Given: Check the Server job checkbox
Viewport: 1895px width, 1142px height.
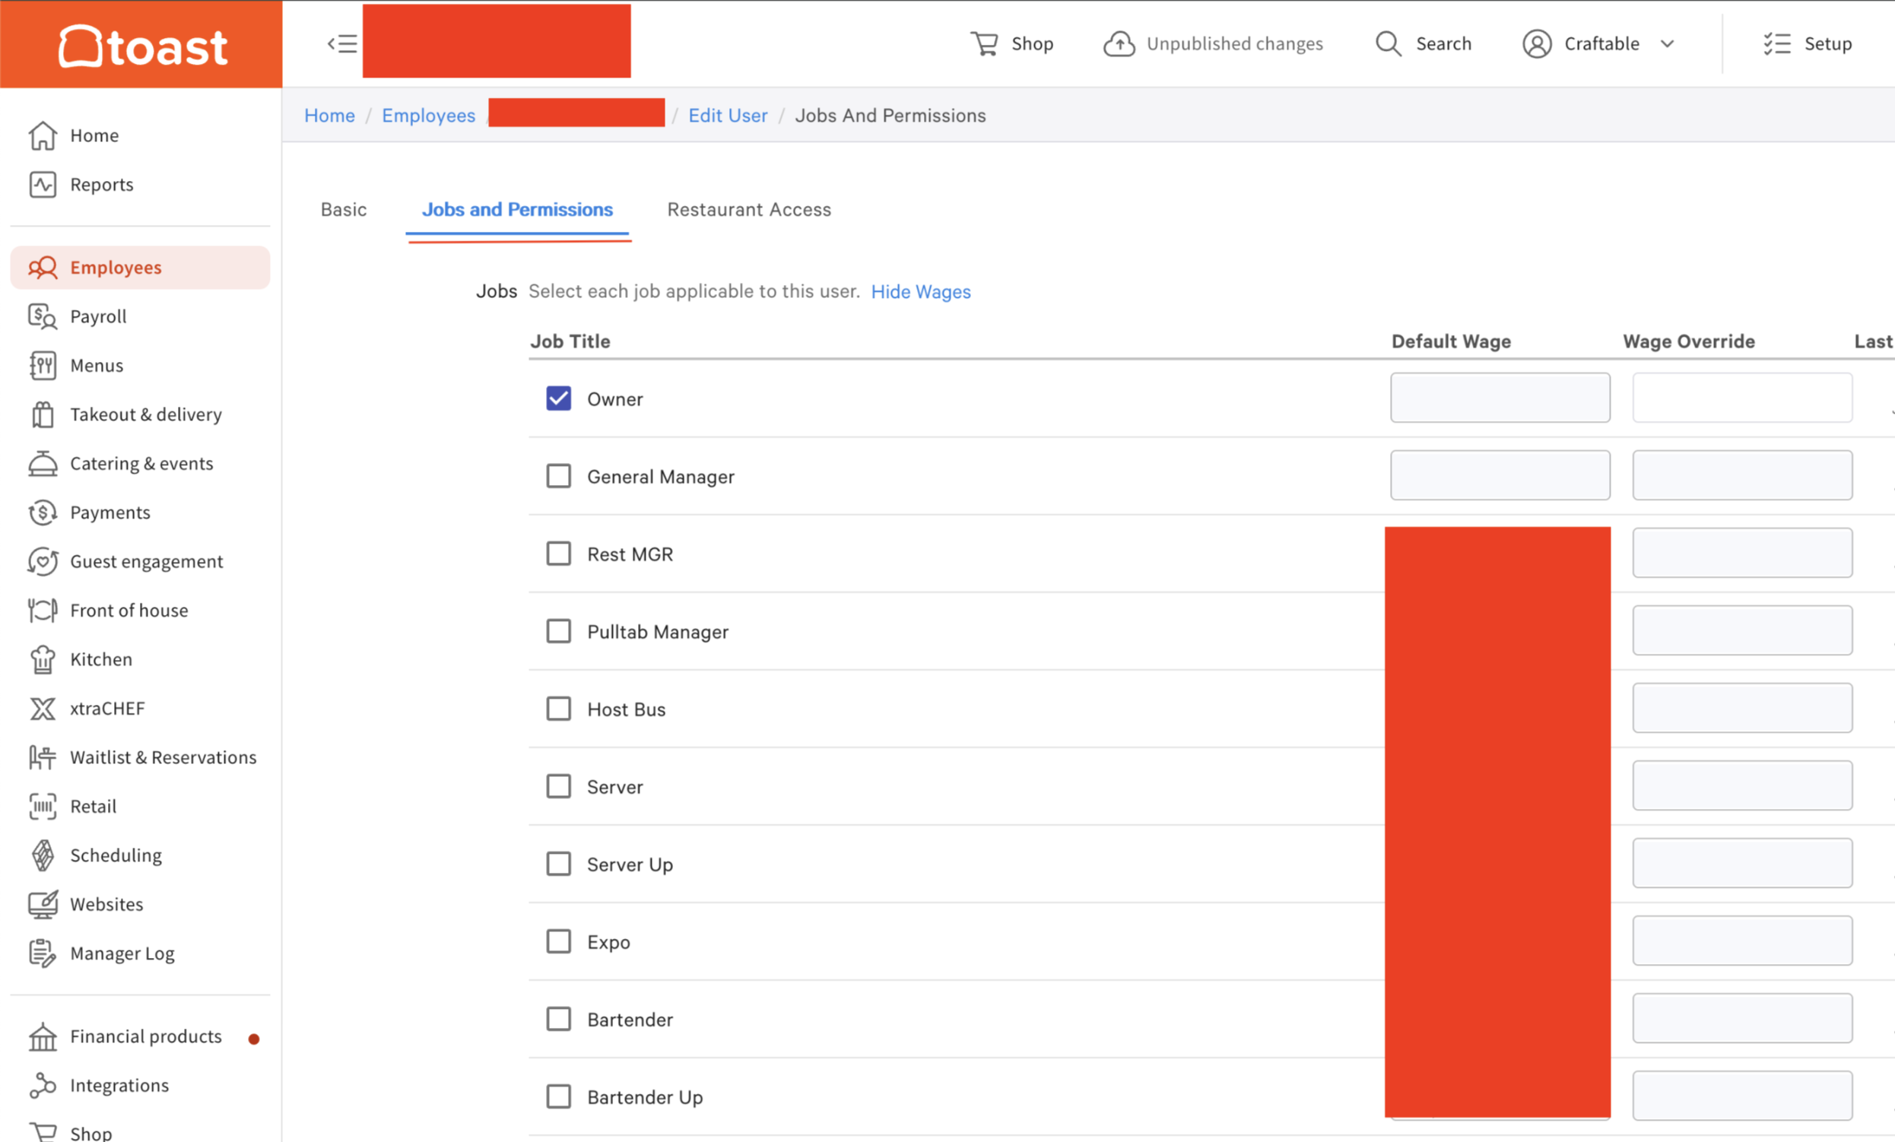Looking at the screenshot, I should click(x=558, y=787).
